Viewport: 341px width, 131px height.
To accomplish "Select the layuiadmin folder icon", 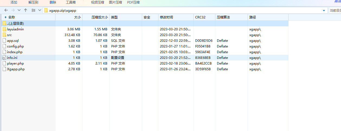I will [x=4, y=29].
